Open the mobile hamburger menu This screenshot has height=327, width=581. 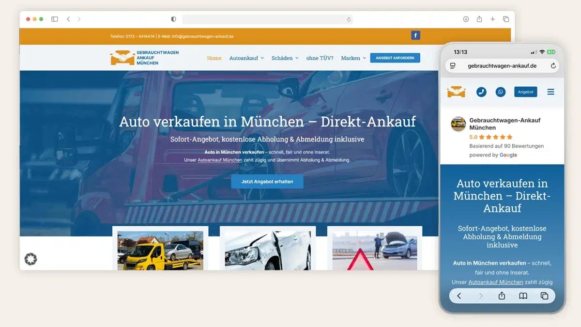click(x=550, y=92)
